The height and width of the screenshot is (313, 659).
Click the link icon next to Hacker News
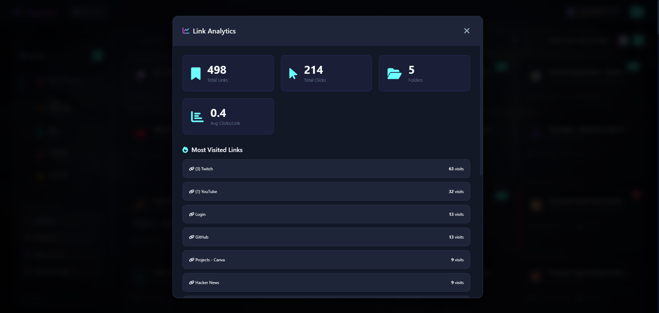(x=192, y=282)
